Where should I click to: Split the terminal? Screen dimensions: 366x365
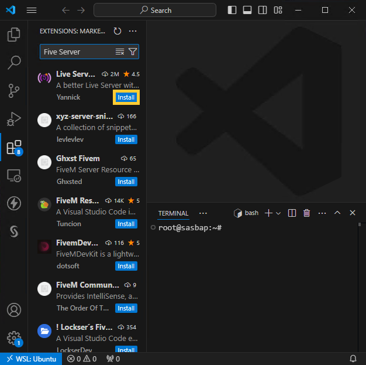(x=292, y=213)
